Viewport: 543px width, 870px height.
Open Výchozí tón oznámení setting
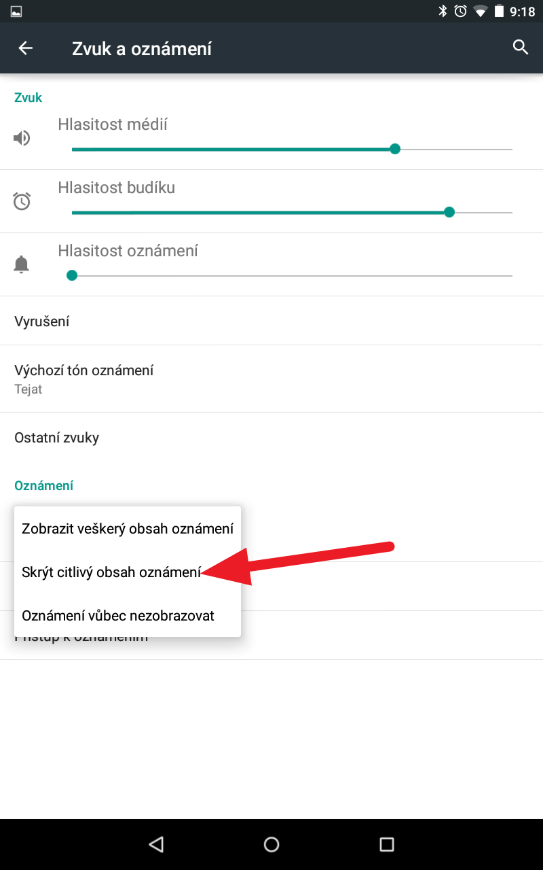coord(84,378)
